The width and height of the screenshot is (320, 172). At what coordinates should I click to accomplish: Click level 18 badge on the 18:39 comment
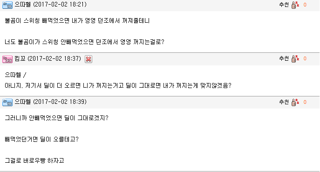pos(7,102)
